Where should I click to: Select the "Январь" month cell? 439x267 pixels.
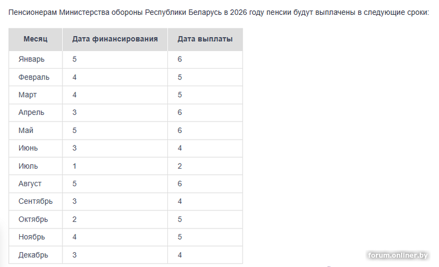[x=31, y=59]
